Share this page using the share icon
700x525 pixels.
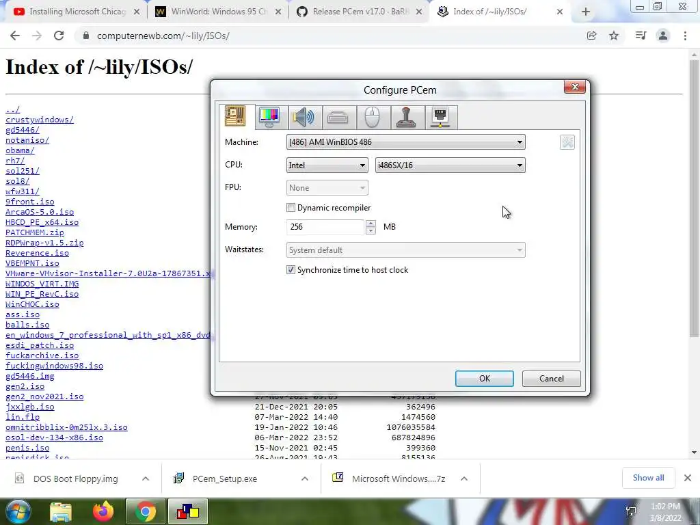click(591, 36)
